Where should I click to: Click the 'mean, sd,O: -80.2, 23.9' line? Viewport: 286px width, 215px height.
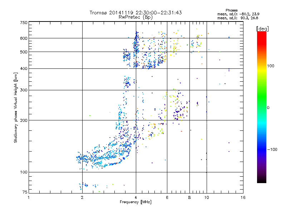[238, 14]
